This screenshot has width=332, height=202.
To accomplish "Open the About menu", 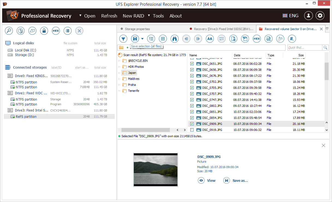I will point(176,16).
